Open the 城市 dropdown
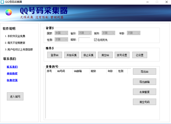This screenshot has height=124, width=171. pyautogui.click(x=108, y=33)
